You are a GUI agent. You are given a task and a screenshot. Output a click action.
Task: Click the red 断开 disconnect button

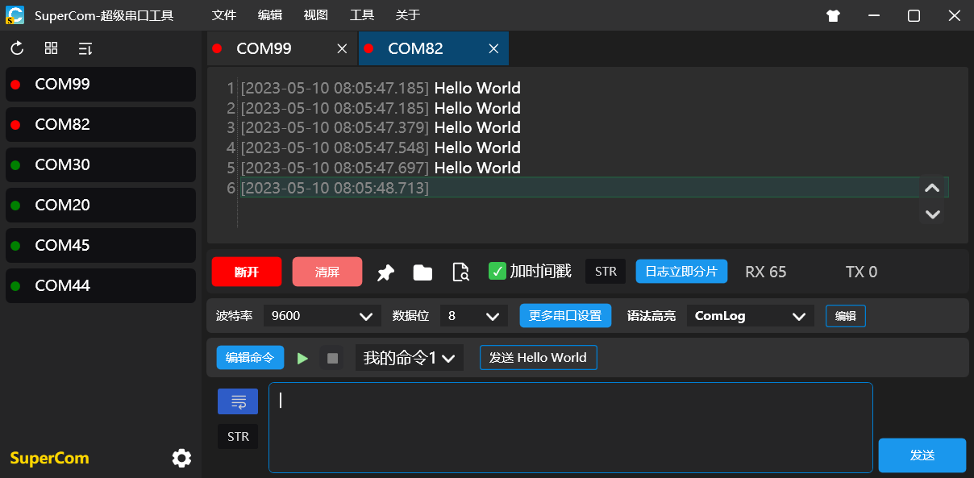[x=247, y=272]
